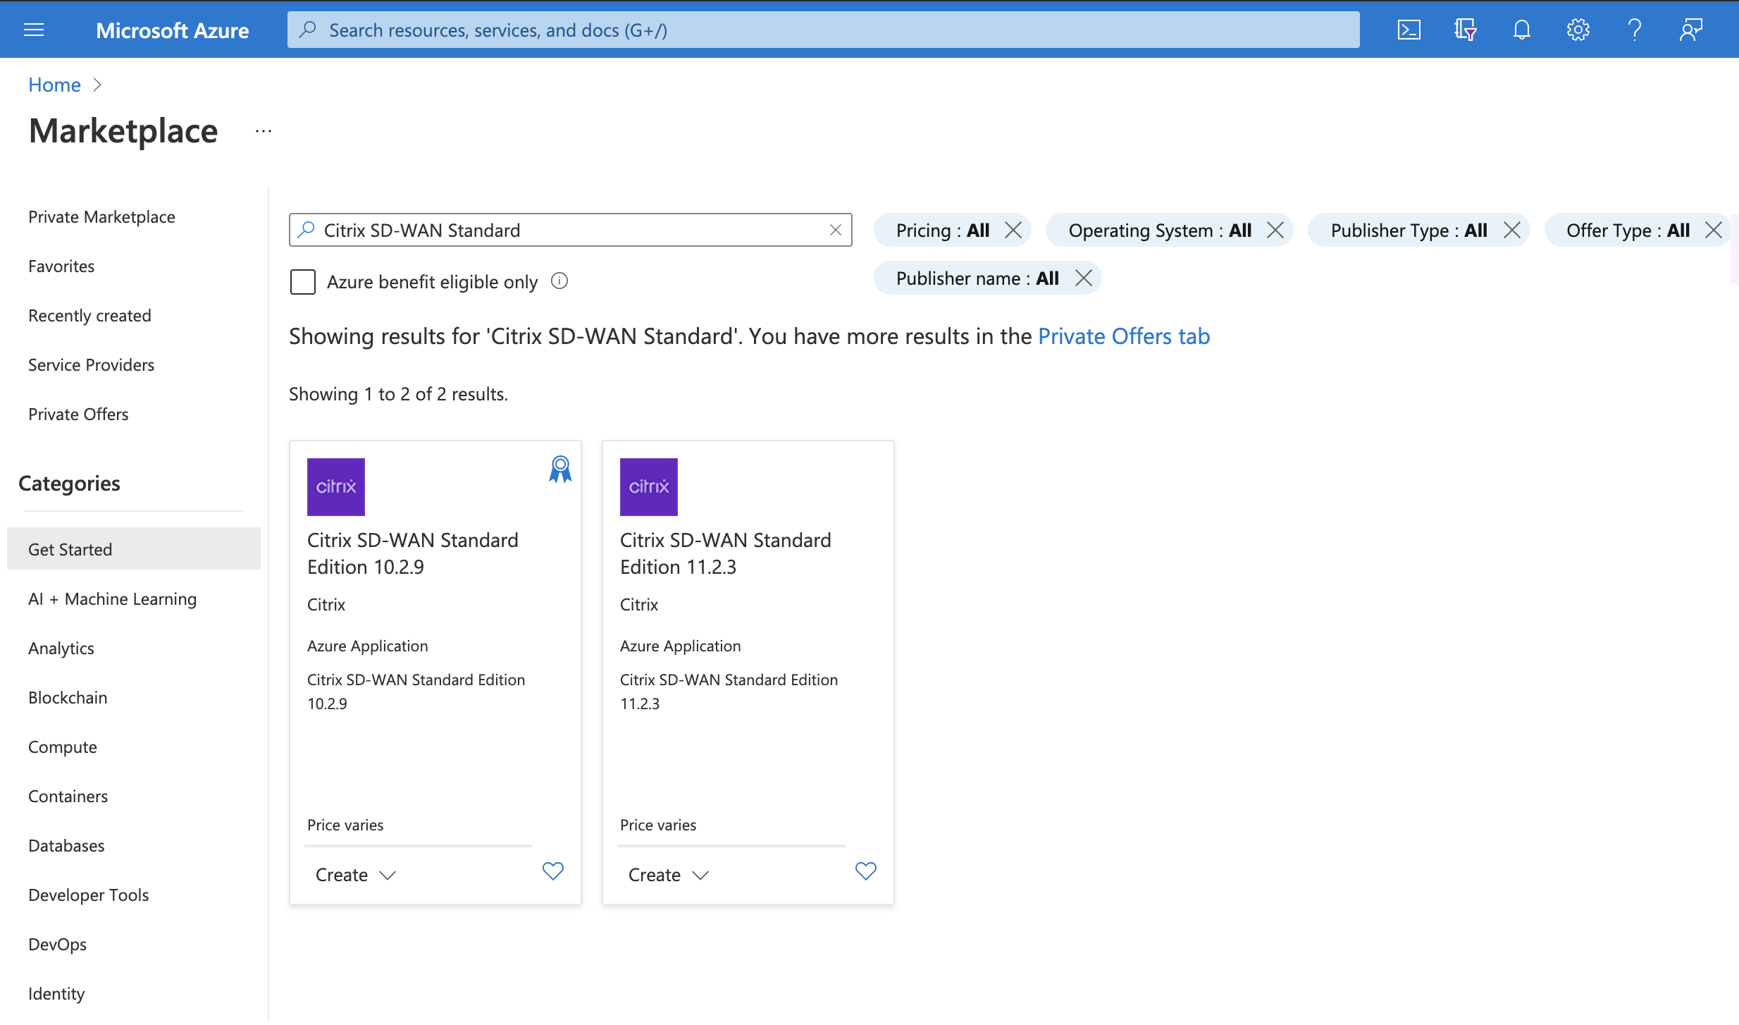This screenshot has width=1739, height=1025.
Task: Open Private Offers in the sidebar
Action: click(x=78, y=415)
